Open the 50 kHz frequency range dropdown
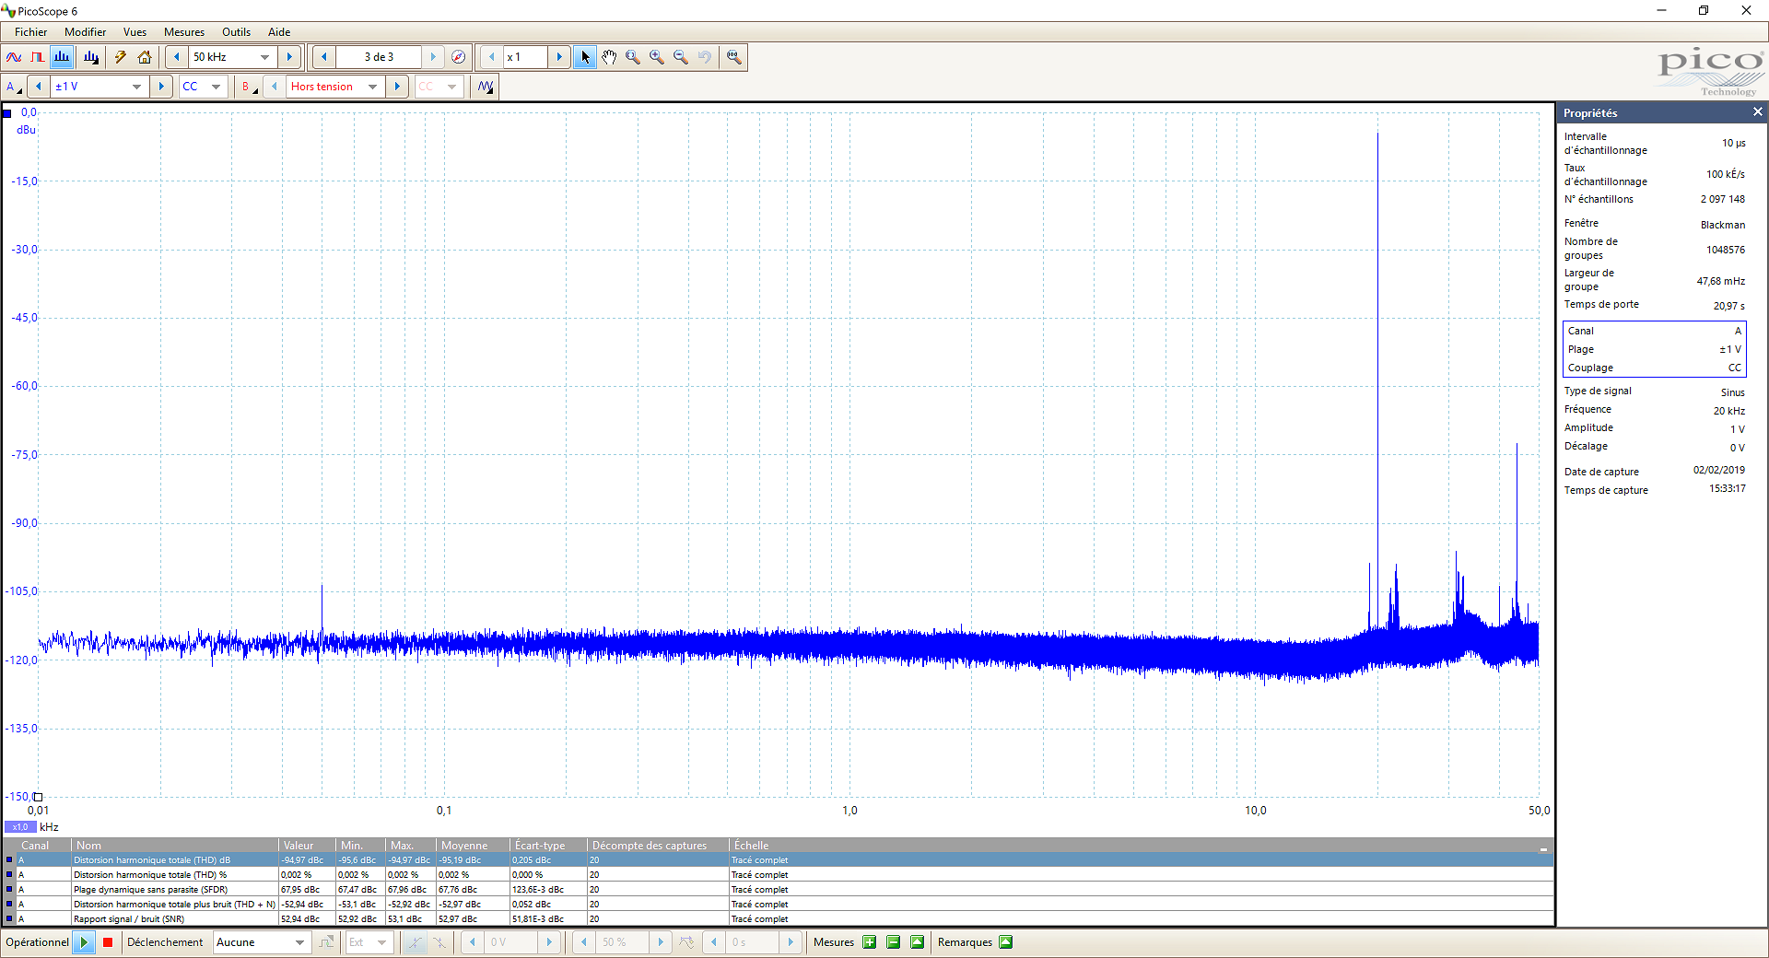Screen dimensions: 1769x958 point(265,57)
